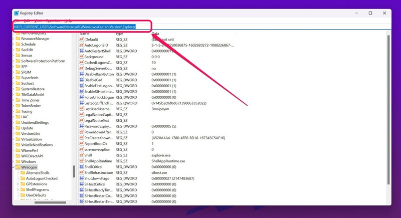Viewport: 401px width, 218px height.
Task: Click the registry path address bar
Action: 200,26
